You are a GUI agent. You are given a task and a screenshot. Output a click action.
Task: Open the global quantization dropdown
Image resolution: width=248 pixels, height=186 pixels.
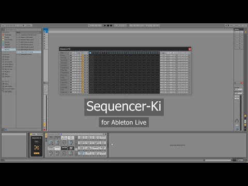coord(29,25)
